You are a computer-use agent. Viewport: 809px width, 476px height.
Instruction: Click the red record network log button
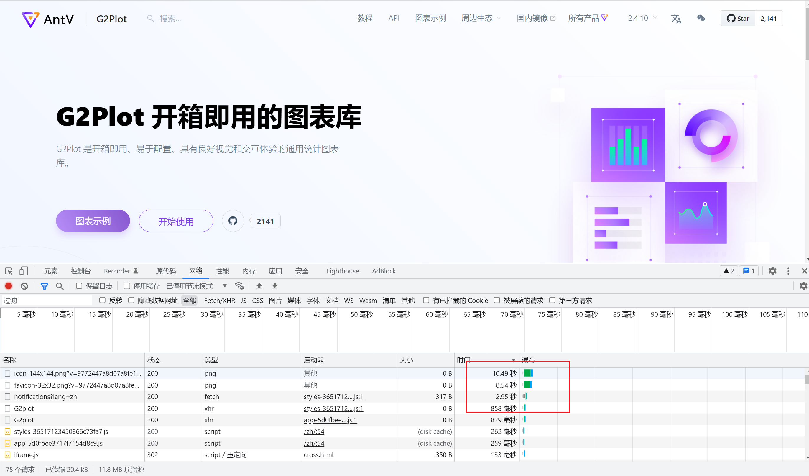(9, 286)
